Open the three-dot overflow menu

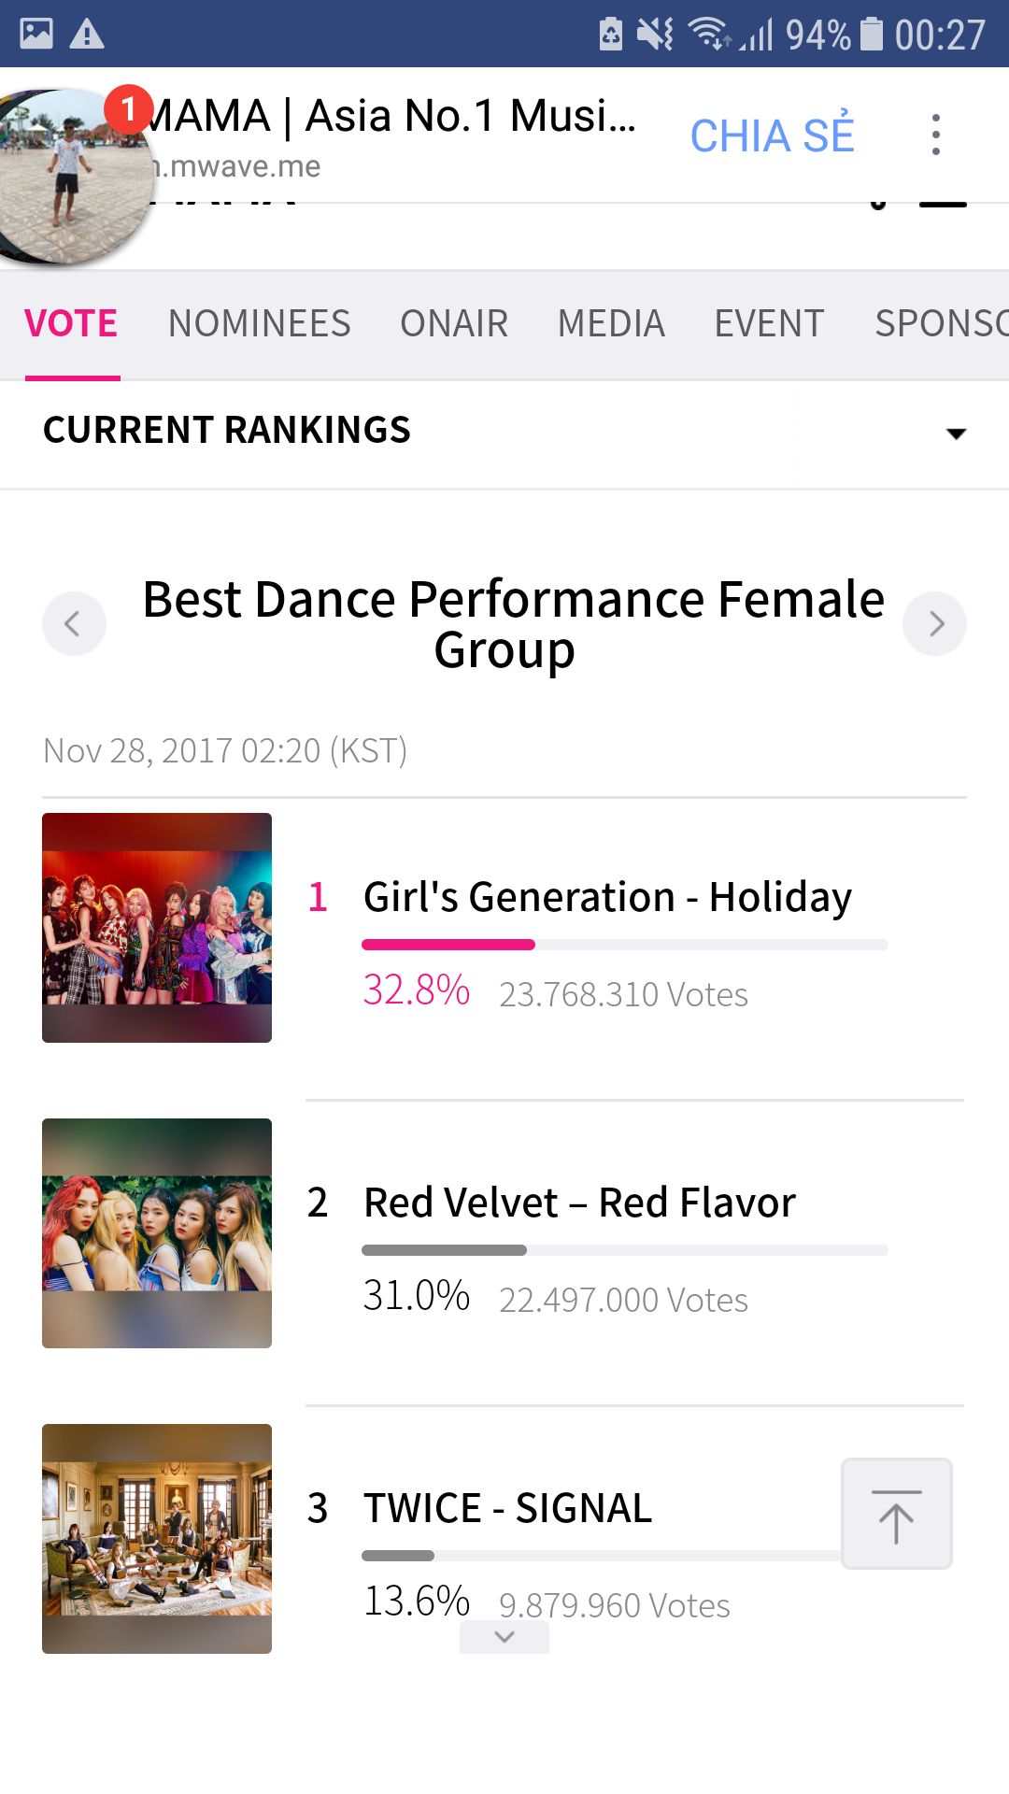pos(935,135)
